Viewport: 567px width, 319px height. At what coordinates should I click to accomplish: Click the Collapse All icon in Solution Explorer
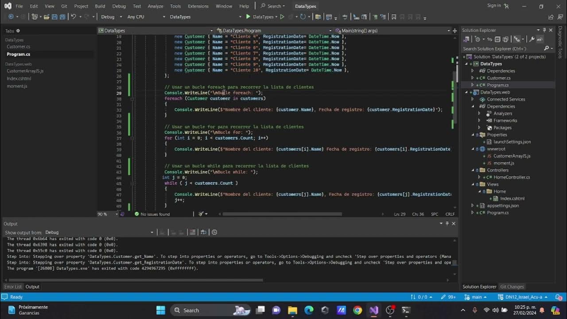[x=497, y=39]
